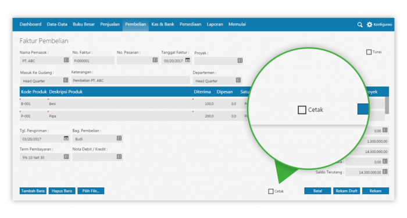Open lookup icon for No. Pesanan
Screen dimensions: 407x218
tap(155, 60)
